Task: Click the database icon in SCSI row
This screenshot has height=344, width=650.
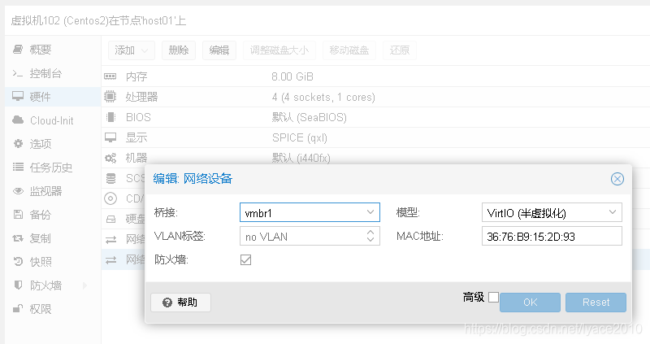Action: 110,178
